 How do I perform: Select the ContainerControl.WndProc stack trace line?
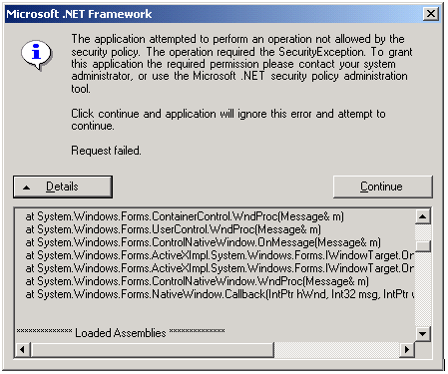185,216
